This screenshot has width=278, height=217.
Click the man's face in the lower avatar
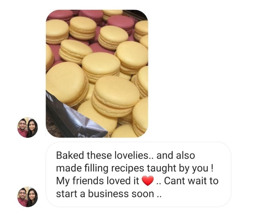click(23, 194)
